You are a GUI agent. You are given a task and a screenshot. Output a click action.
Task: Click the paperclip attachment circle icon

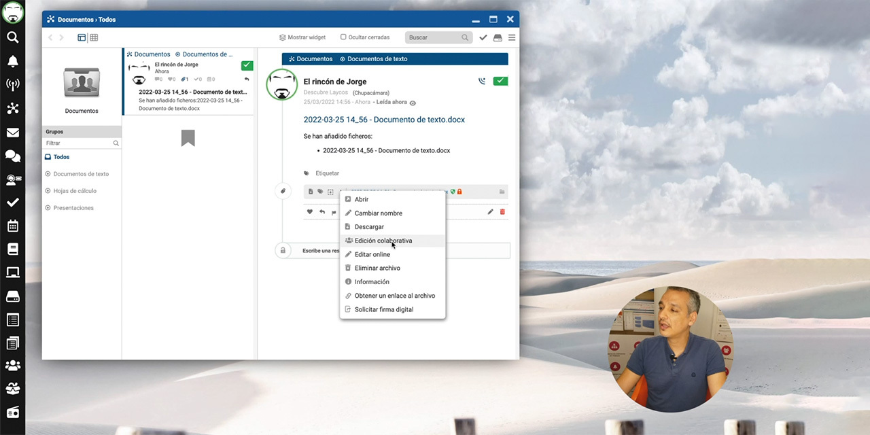pyautogui.click(x=283, y=192)
